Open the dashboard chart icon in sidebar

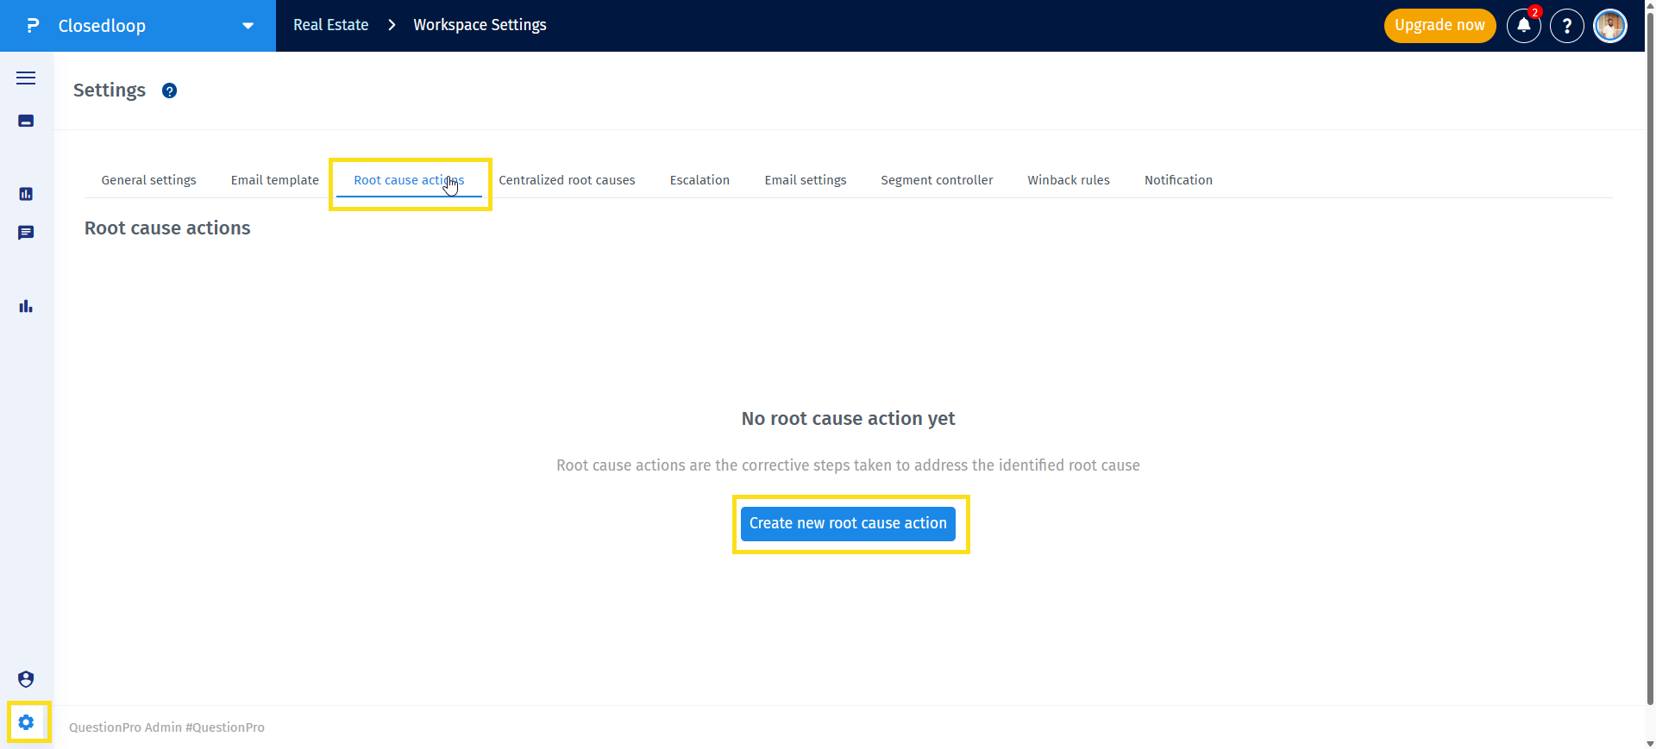tap(26, 194)
